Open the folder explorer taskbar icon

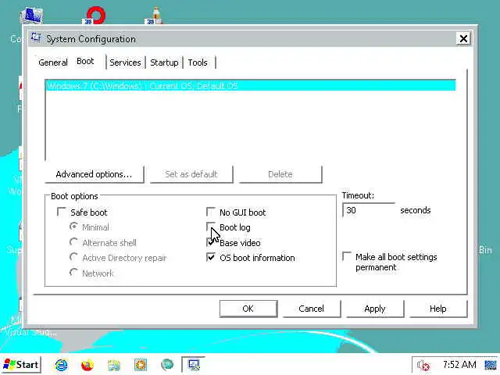[114, 365]
